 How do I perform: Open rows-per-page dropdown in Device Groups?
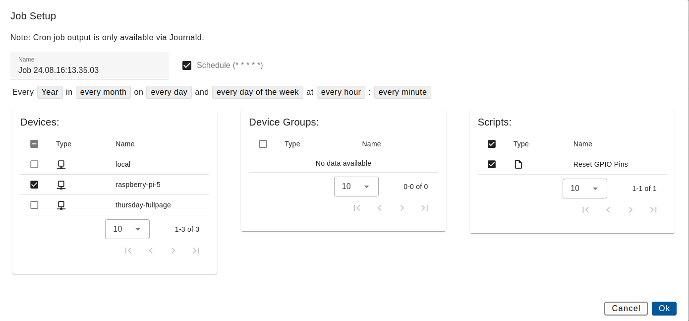(356, 186)
